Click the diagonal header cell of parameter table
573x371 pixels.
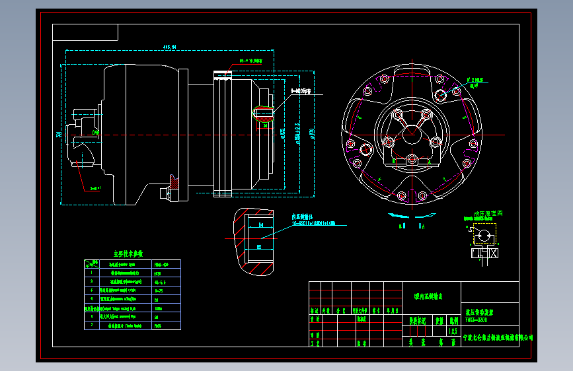92,264
